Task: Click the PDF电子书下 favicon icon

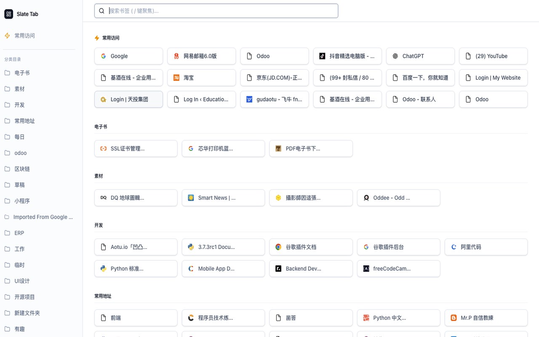Action: point(278,149)
